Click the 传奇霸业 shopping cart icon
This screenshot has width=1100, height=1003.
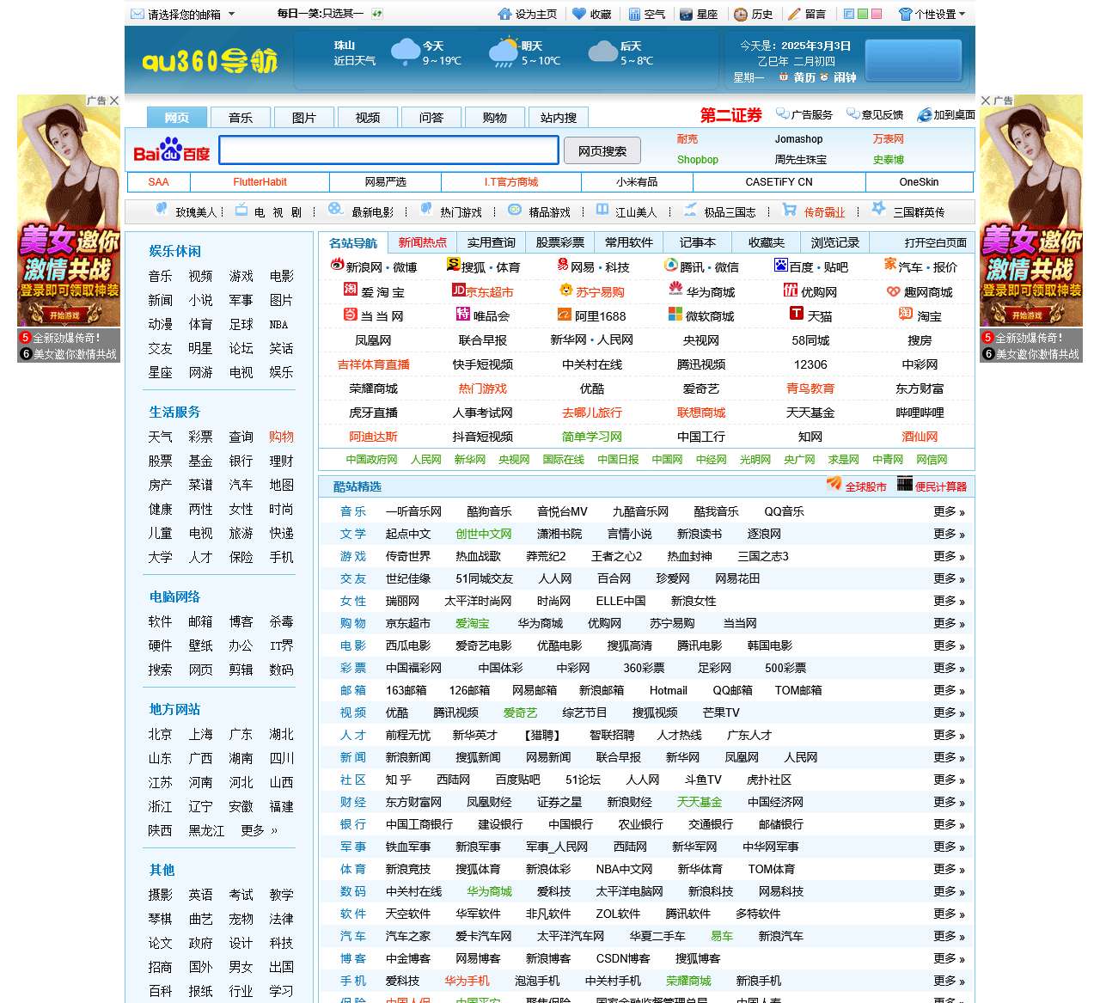789,210
